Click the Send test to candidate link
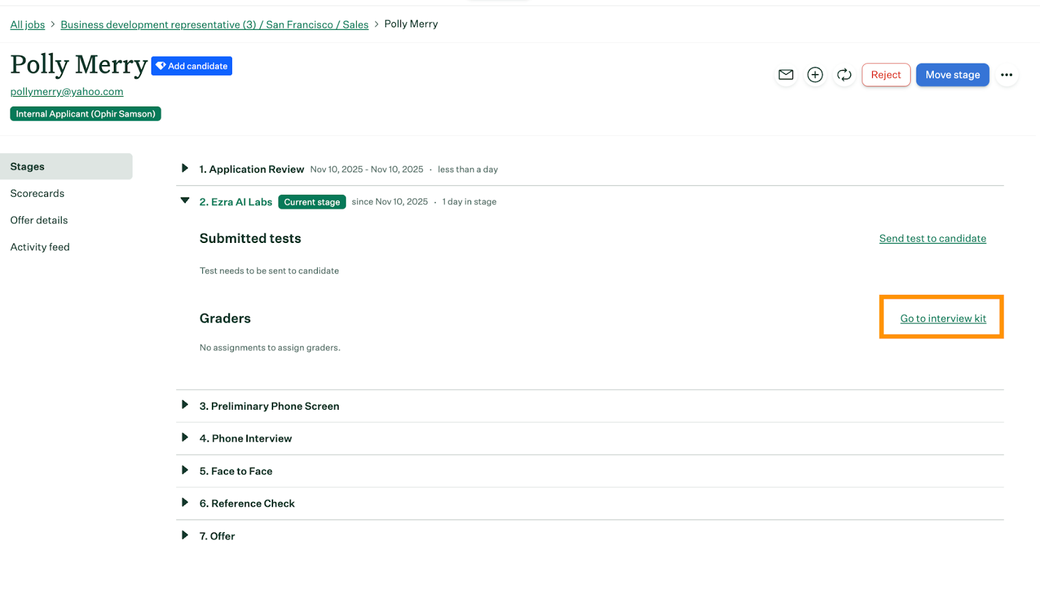 point(932,238)
